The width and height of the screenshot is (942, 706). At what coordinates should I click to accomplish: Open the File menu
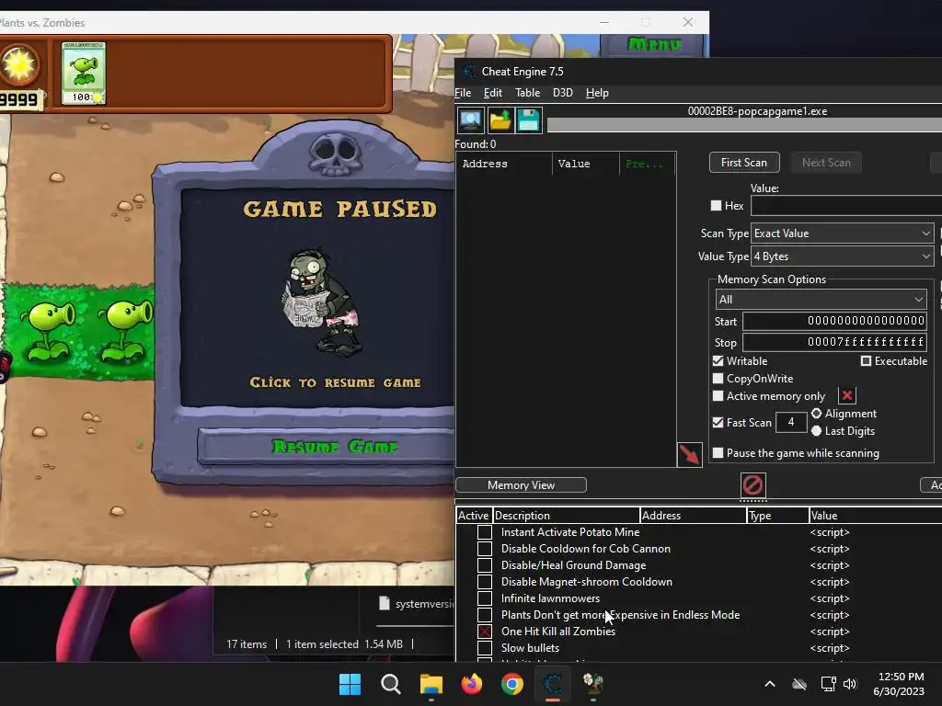[x=463, y=93]
